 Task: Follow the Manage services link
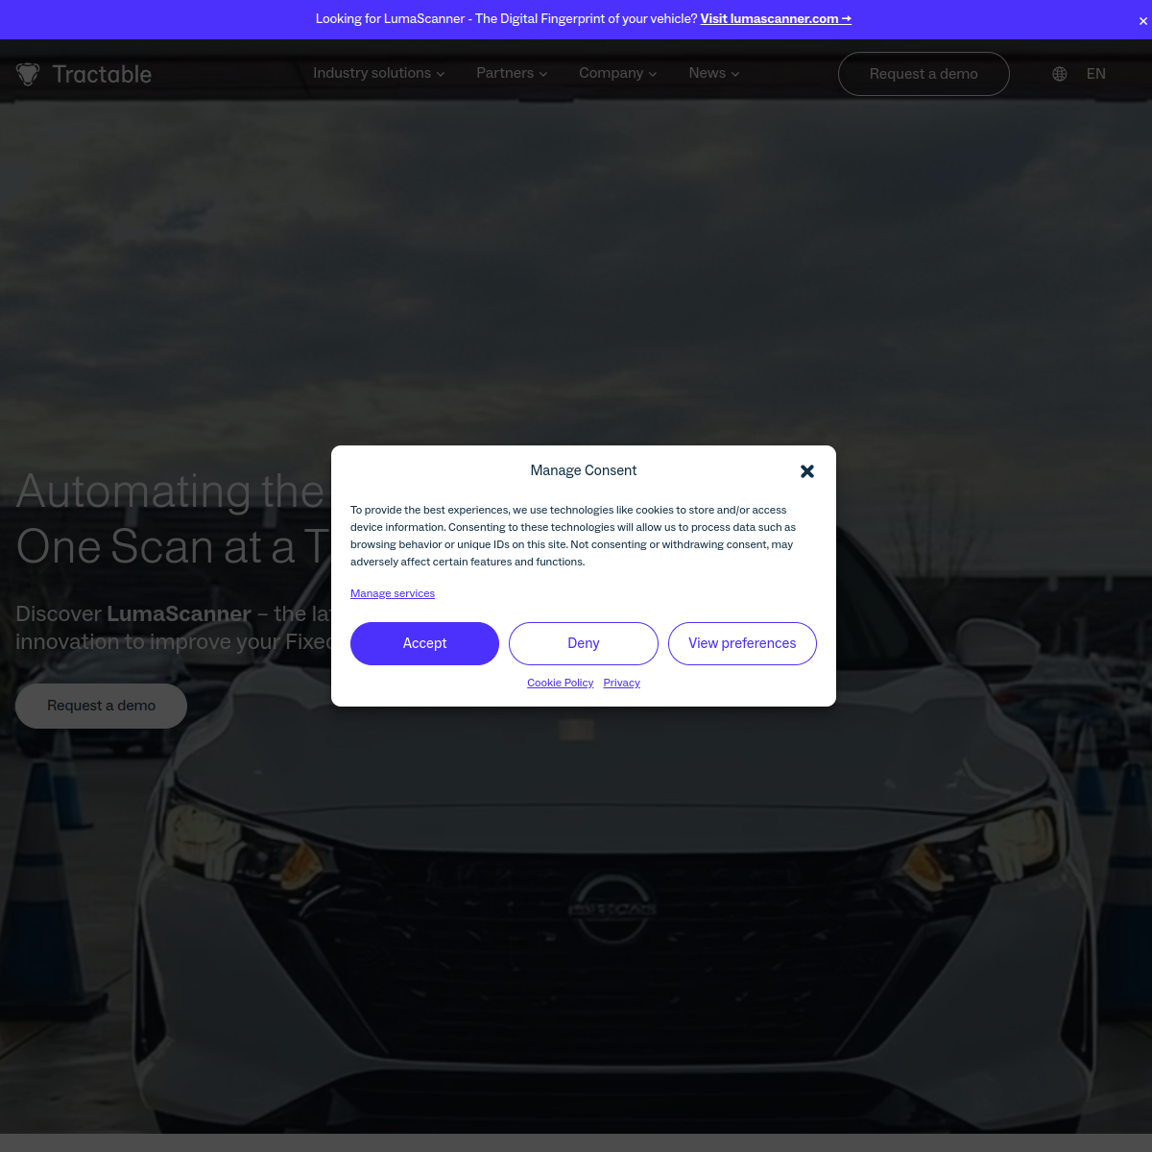pyautogui.click(x=393, y=593)
